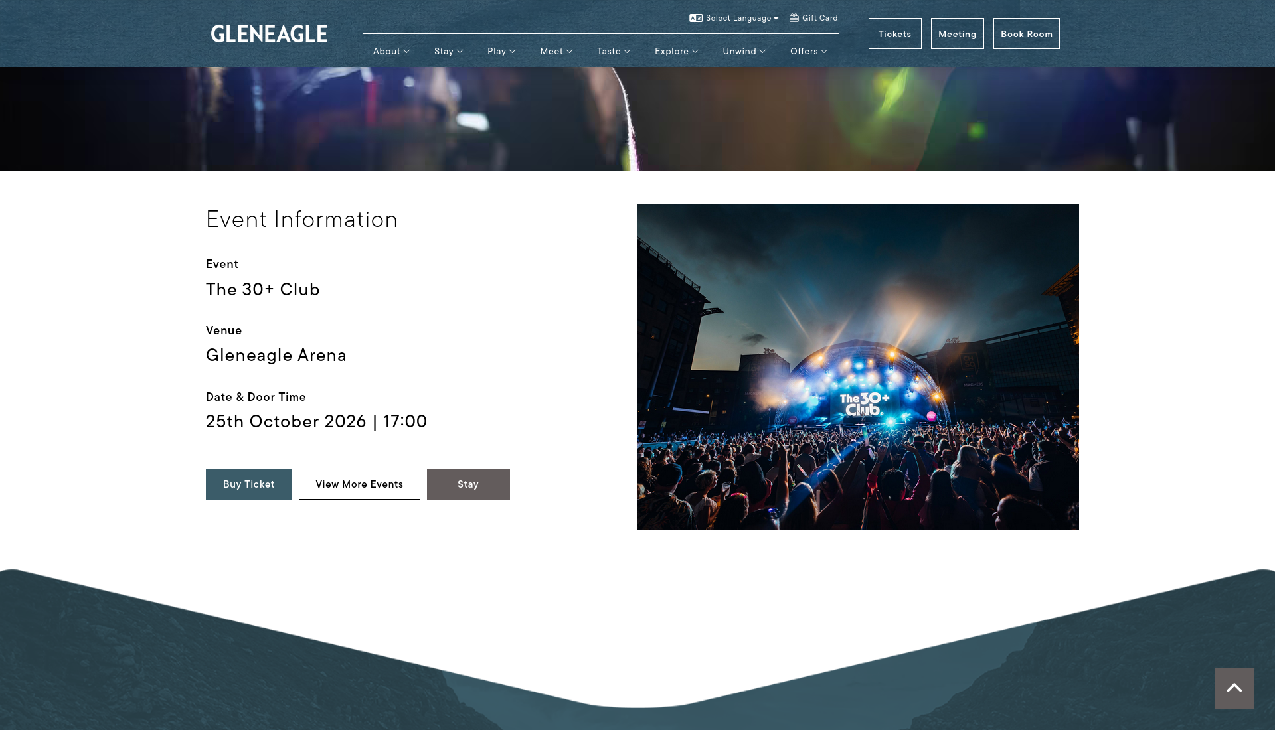Open the Explore menu
The height and width of the screenshot is (730, 1275).
pyautogui.click(x=676, y=51)
